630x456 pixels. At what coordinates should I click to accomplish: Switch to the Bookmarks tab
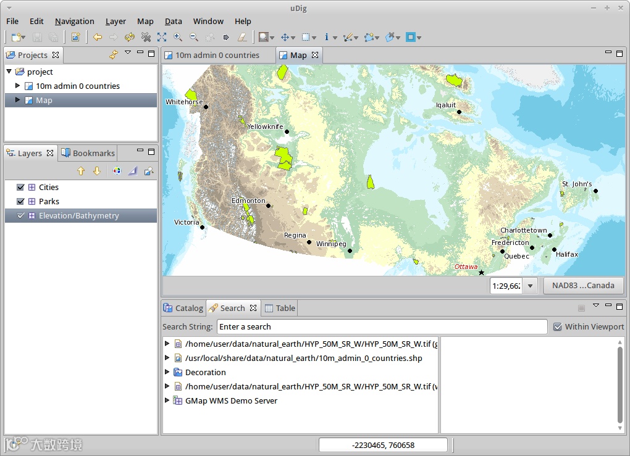point(88,153)
